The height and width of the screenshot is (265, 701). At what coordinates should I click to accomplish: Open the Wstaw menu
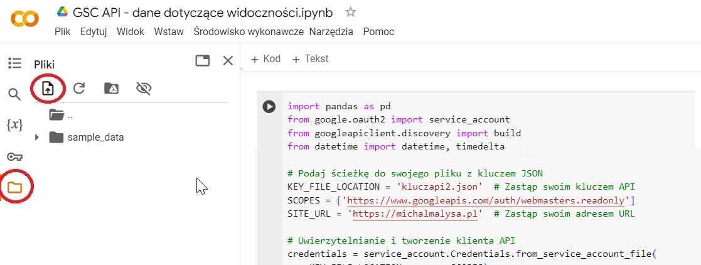pyautogui.click(x=169, y=32)
